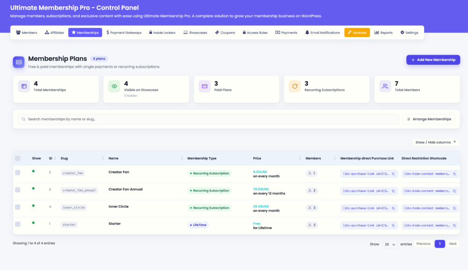Open the Creator Fan membership name

pos(119,172)
